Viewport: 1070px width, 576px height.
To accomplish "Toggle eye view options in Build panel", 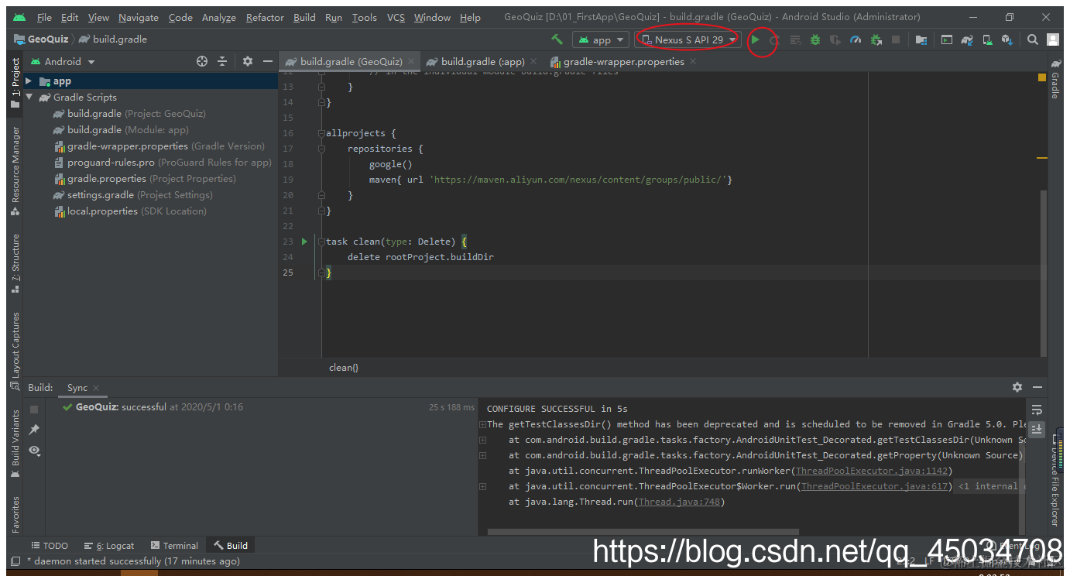I will click(34, 450).
